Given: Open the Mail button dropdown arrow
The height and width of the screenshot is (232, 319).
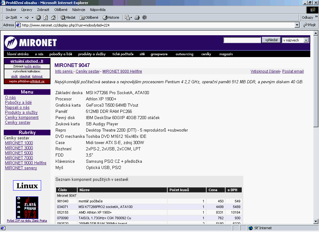Looking at the screenshot, I should point(131,17).
